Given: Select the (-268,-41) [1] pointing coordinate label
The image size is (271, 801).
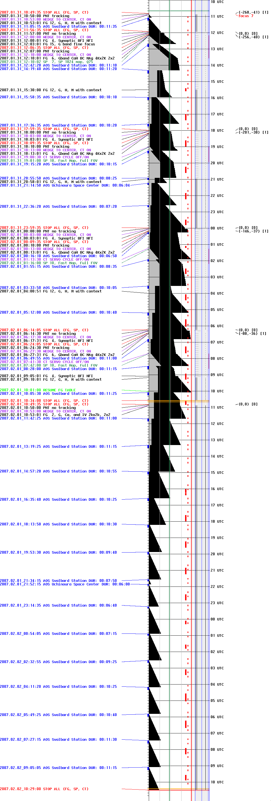Looking at the screenshot, I should [253, 12].
